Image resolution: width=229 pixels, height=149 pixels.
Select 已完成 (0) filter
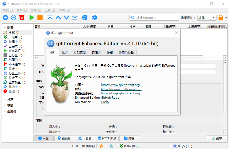(x=17, y=46)
